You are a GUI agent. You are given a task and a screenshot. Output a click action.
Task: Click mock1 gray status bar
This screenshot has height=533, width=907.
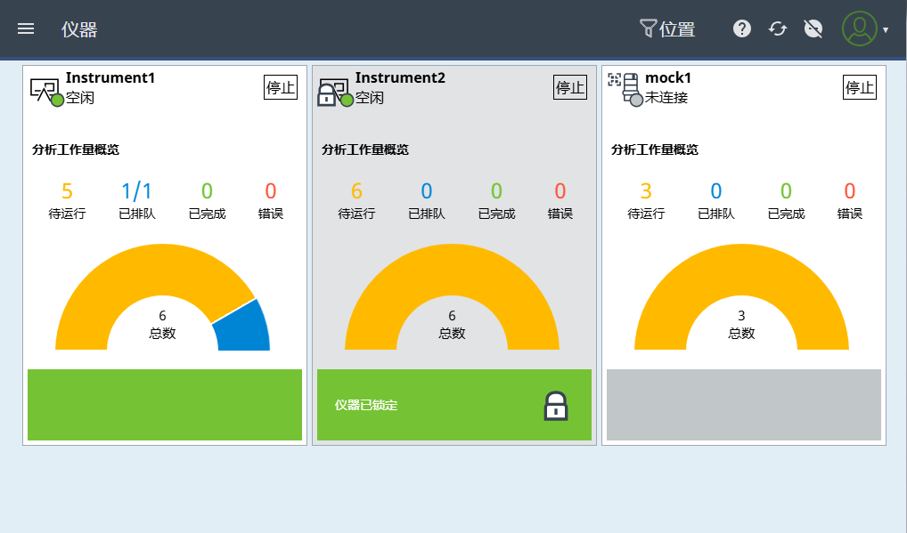pyautogui.click(x=744, y=405)
